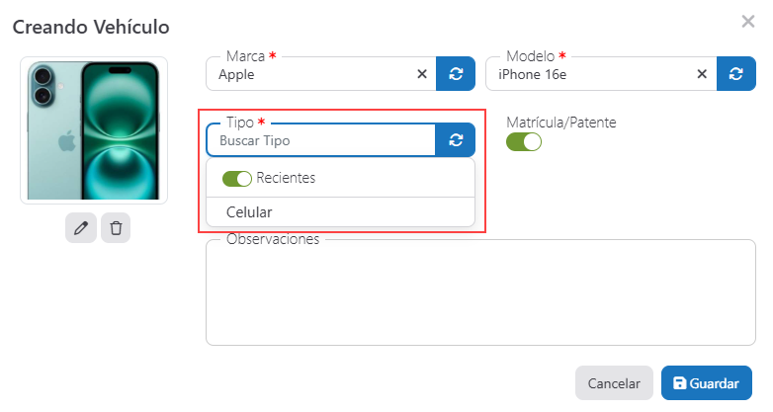
Task: Refresh the Marca list
Action: click(456, 73)
